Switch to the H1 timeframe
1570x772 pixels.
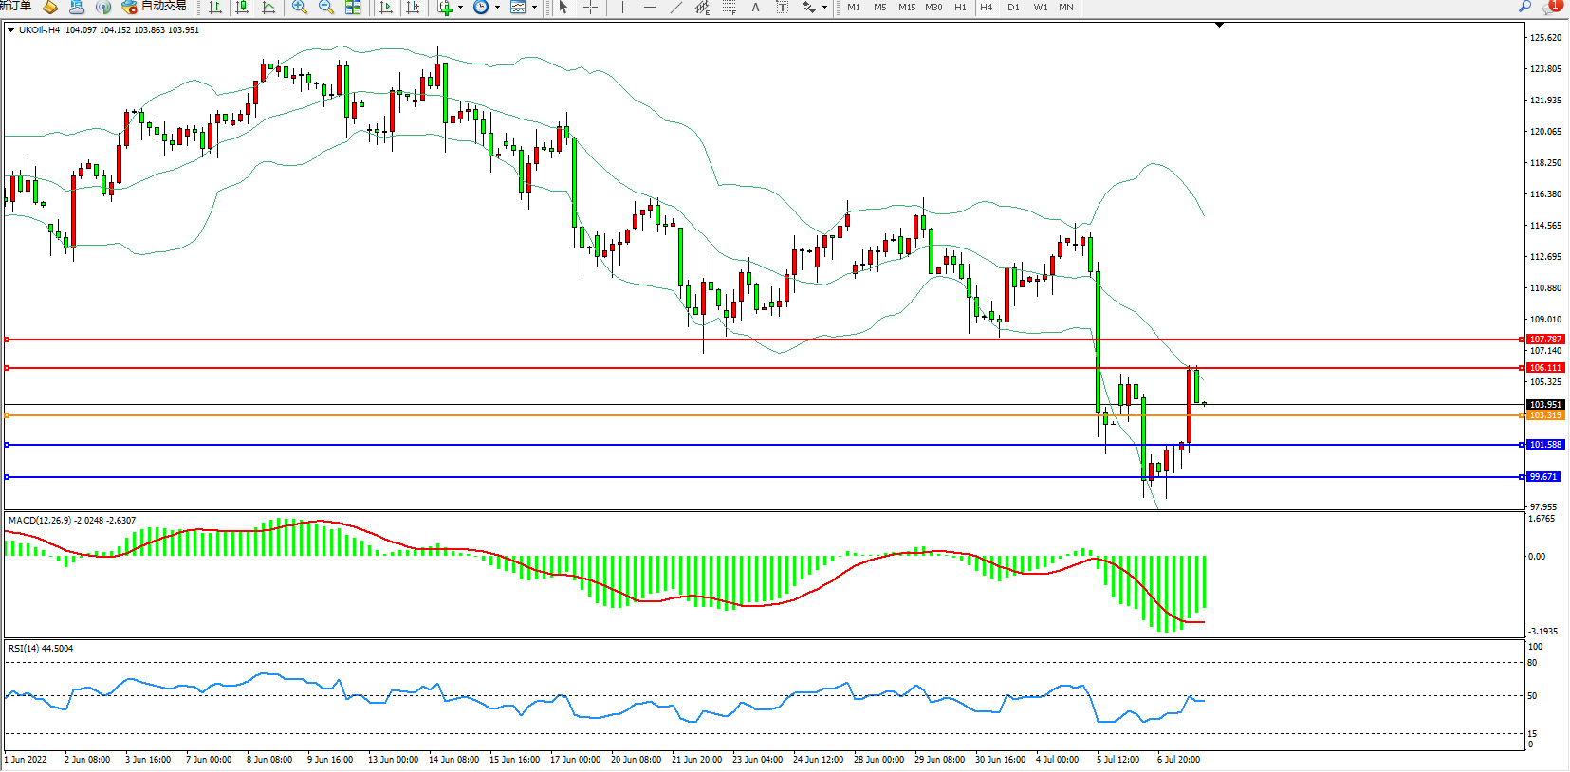pos(960,7)
